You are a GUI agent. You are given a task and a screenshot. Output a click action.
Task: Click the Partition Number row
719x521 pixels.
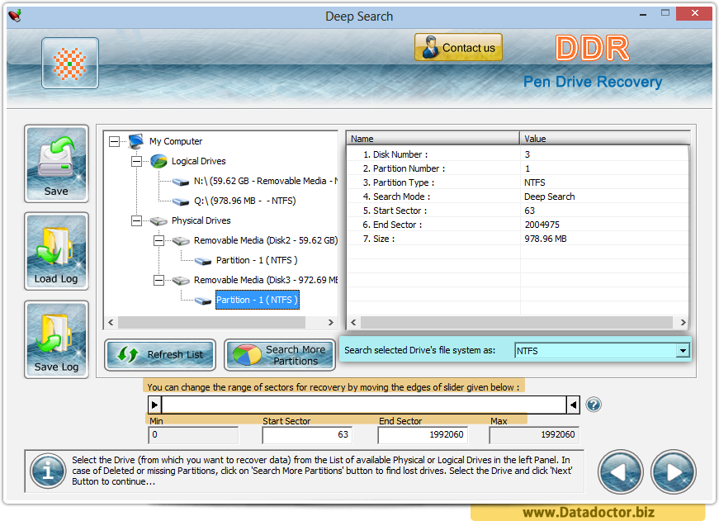518,168
